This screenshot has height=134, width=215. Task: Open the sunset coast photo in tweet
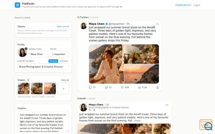pos(142,74)
